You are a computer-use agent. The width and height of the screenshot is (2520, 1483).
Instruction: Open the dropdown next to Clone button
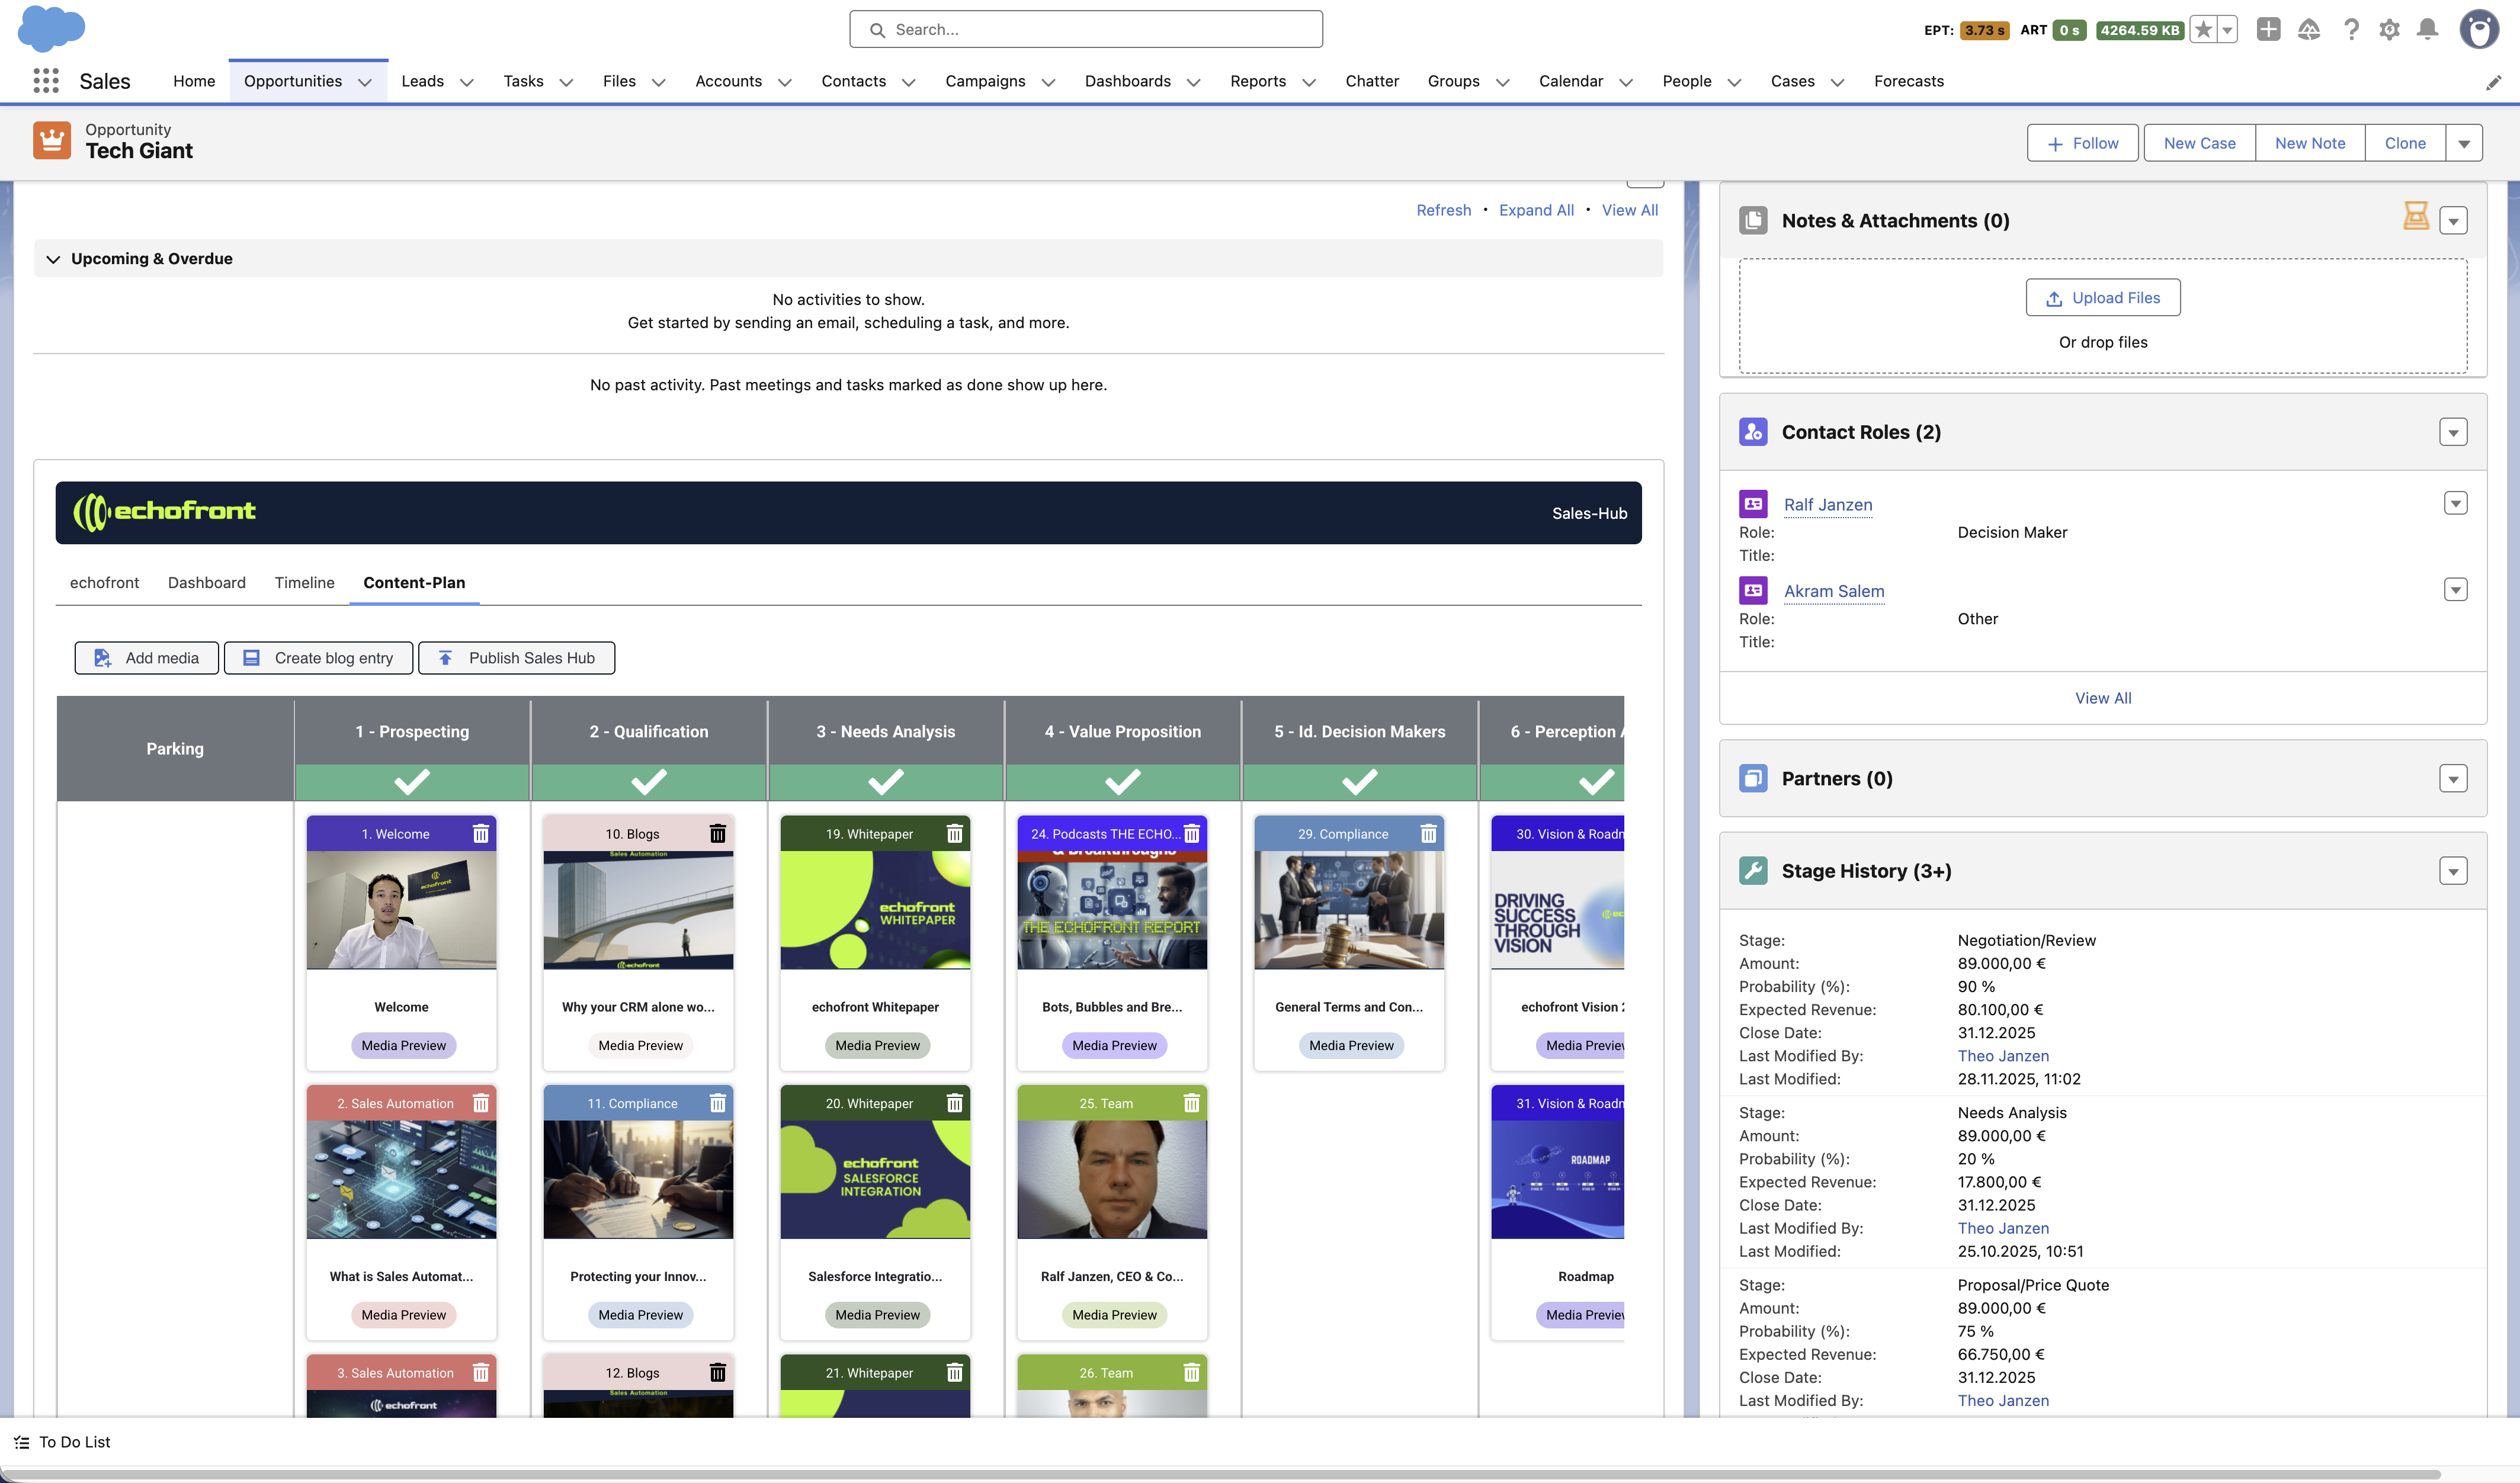tap(2463, 143)
